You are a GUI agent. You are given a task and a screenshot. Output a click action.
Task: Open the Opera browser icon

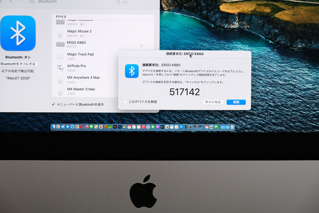click(82, 127)
